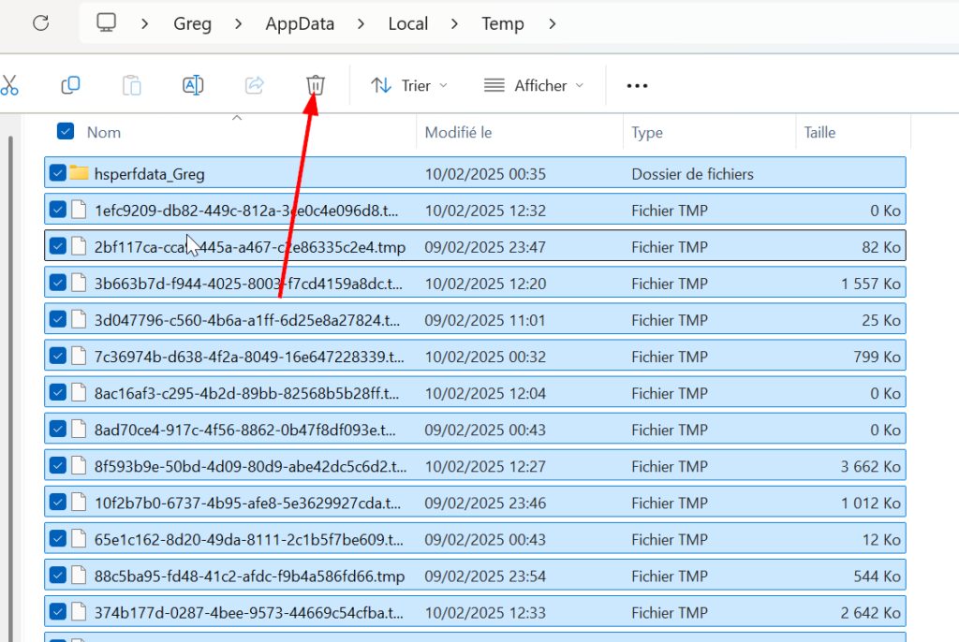Click the Copy icon in toolbar

pos(70,85)
